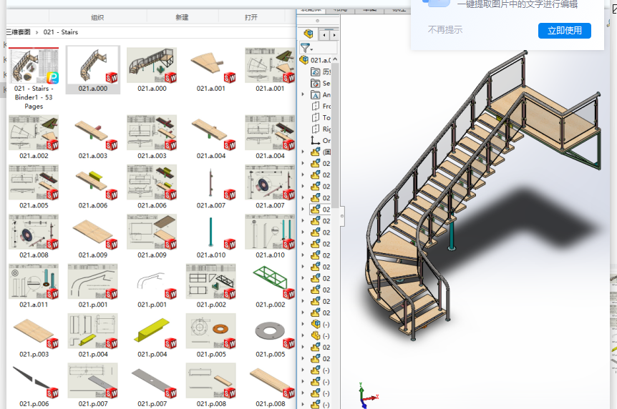
Task: Click the highlighted 02 component icon
Action: (315, 210)
